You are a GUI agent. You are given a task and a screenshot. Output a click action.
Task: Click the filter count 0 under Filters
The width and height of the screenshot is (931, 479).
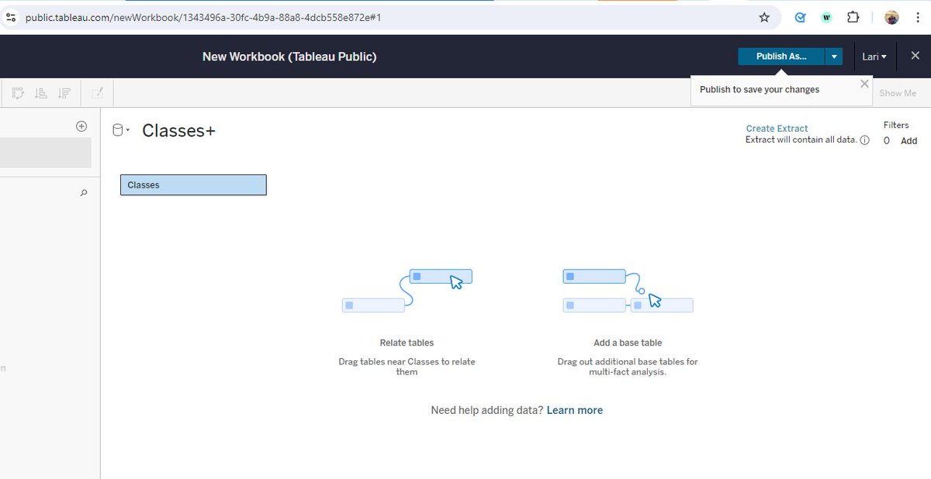click(x=887, y=141)
